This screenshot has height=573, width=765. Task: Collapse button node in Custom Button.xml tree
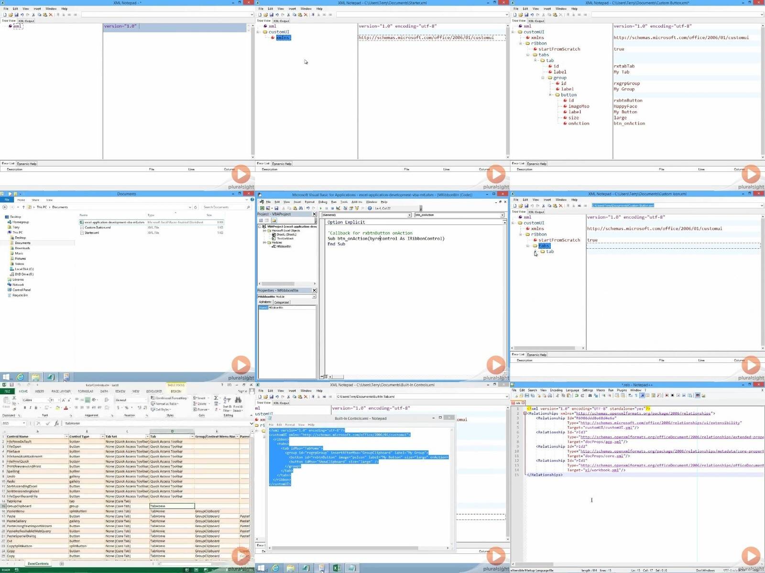tap(550, 95)
